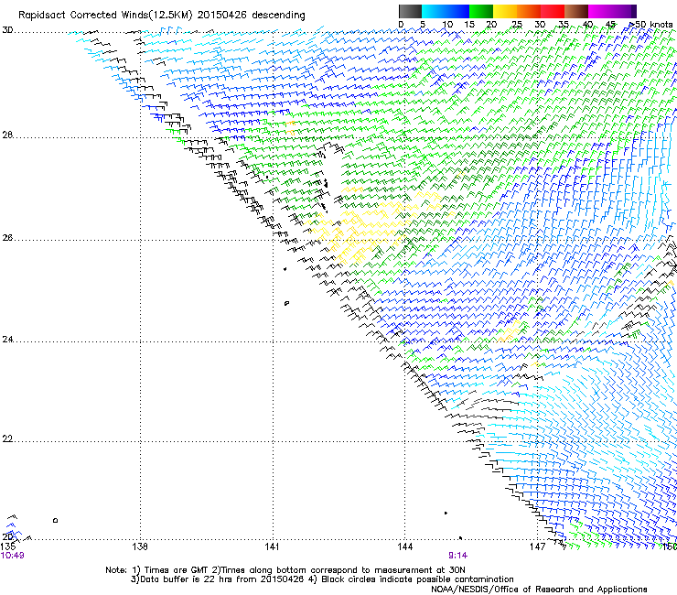Select the orange 25-30 knots legend segment

529,11
